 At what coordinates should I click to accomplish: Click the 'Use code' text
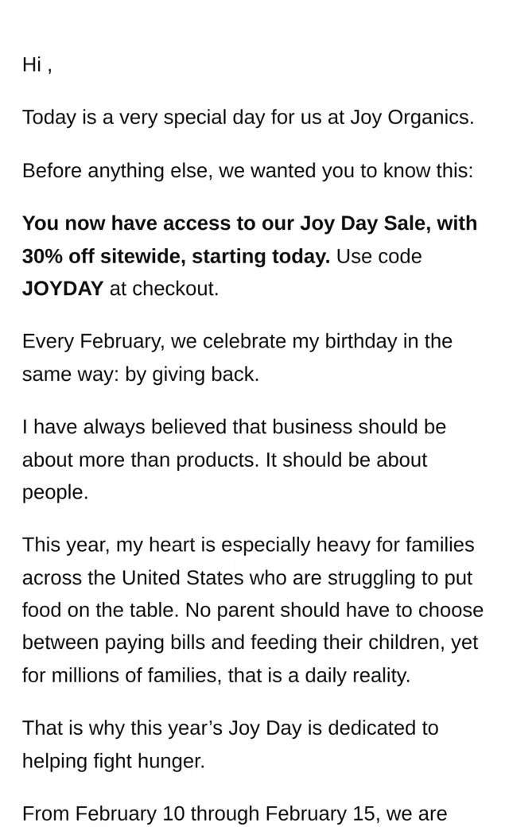[x=379, y=256]
